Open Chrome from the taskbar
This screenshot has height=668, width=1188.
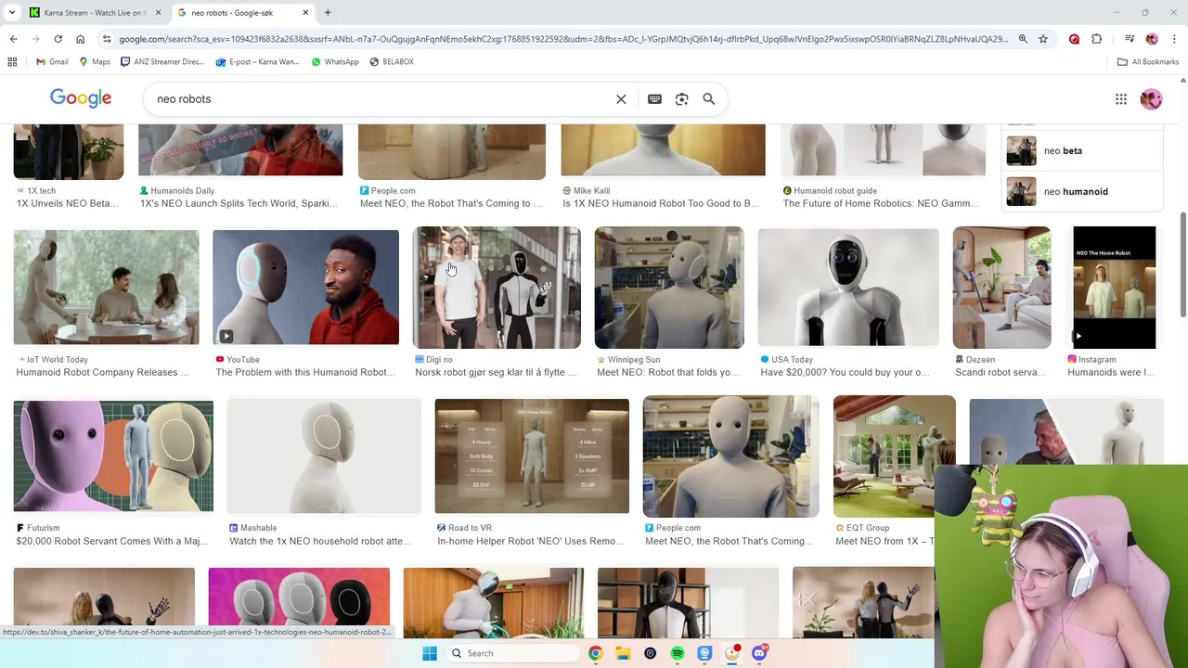595,653
